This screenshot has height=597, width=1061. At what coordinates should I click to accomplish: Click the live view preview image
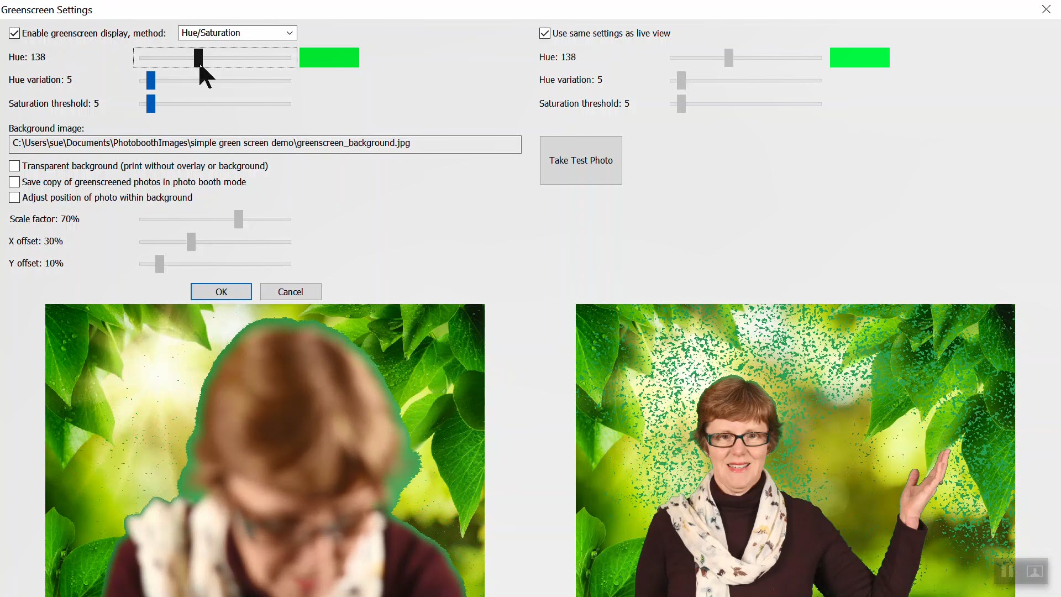pos(265,450)
